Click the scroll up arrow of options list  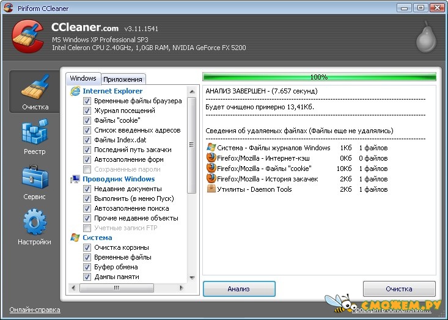pos(192,92)
